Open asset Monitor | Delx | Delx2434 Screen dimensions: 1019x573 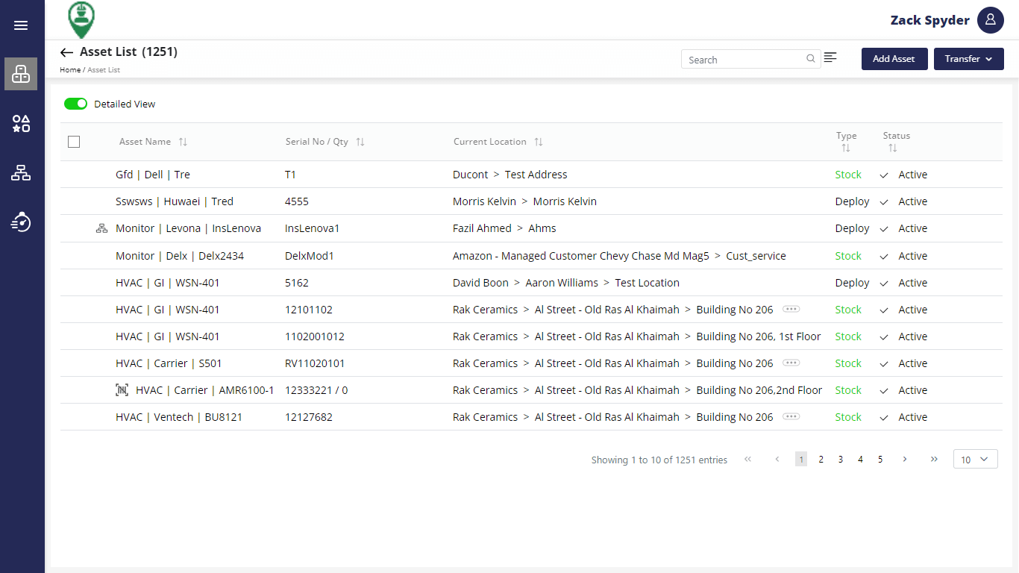(x=180, y=256)
